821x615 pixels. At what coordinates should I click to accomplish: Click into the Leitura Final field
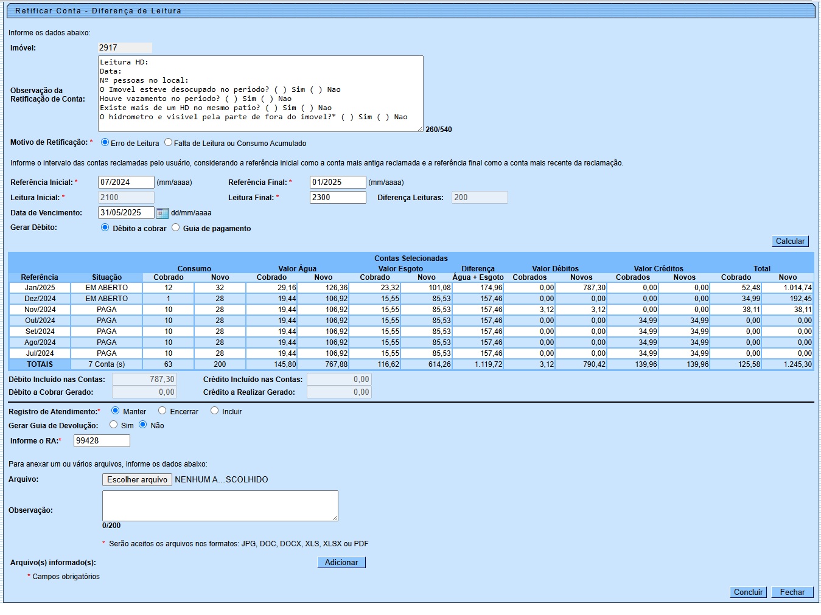tap(338, 198)
